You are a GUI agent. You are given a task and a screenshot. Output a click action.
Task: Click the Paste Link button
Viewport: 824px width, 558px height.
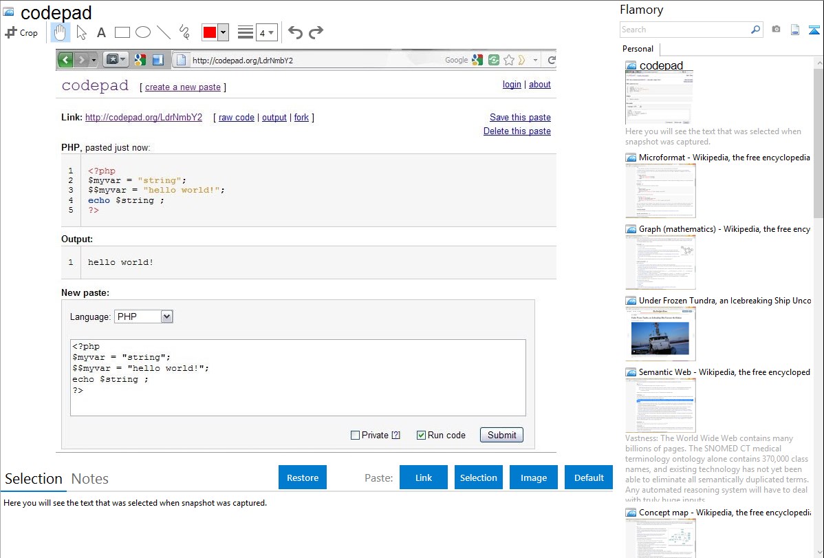[x=424, y=477]
